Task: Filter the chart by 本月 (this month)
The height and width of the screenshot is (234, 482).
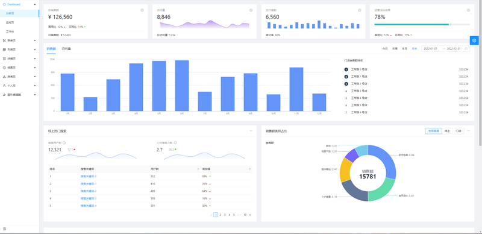Action: [404, 49]
